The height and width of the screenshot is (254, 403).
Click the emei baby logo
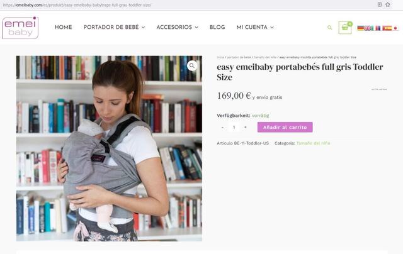click(20, 28)
